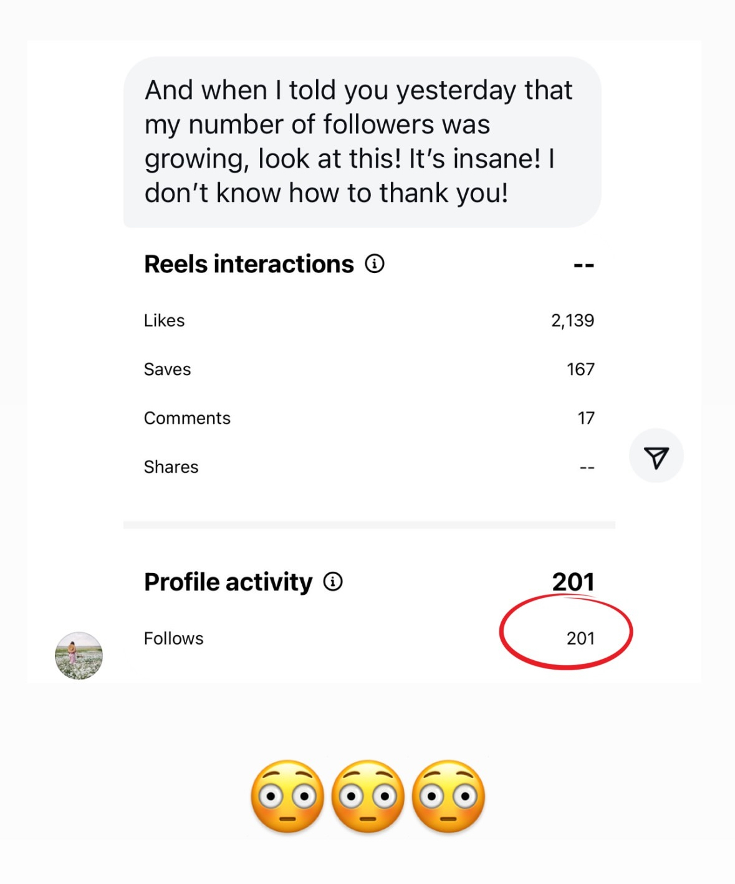Click the bold 201 Profile activity total
Screen dimensions: 735x884
click(573, 582)
